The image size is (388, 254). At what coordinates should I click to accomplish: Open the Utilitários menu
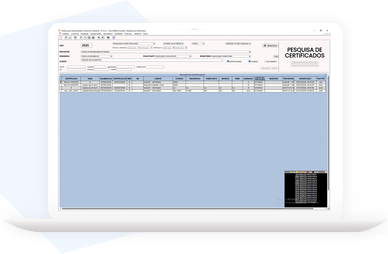137,34
